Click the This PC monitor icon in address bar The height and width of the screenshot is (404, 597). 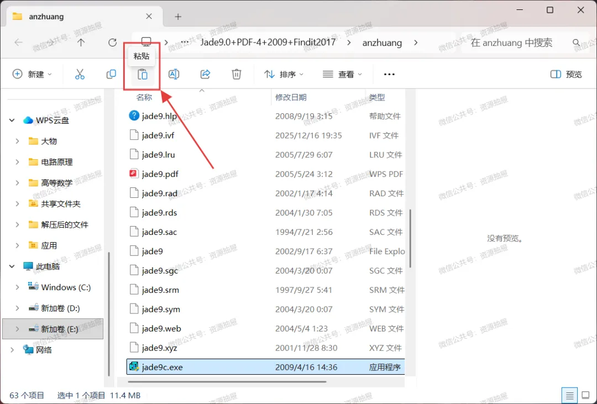pos(146,42)
